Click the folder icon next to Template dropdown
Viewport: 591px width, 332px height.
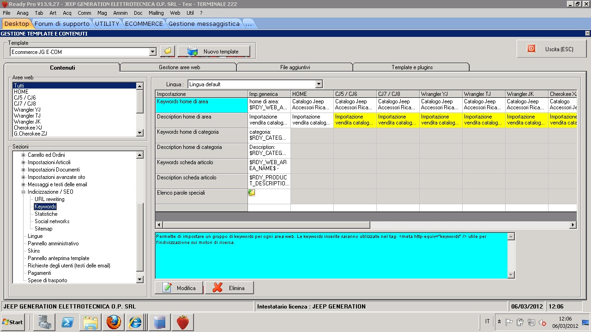click(167, 51)
